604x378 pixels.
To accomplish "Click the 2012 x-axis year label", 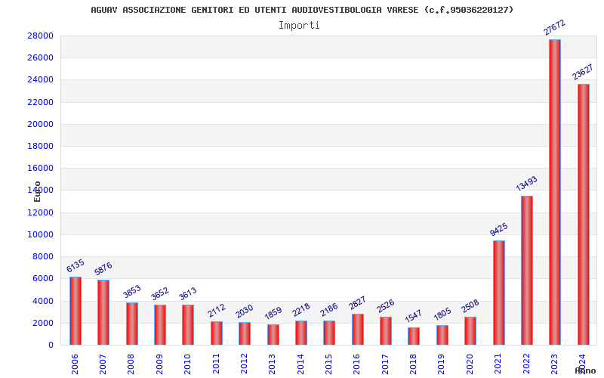I will click(244, 364).
